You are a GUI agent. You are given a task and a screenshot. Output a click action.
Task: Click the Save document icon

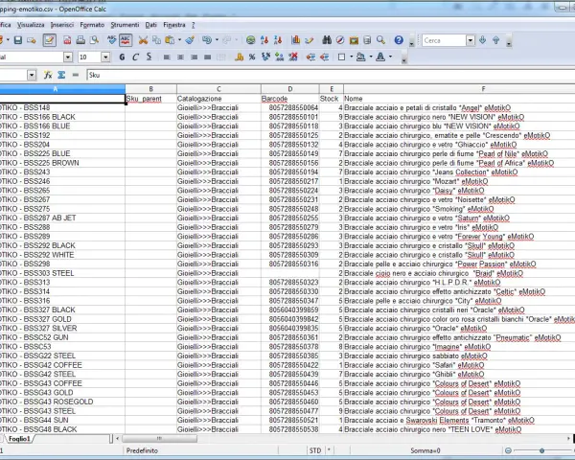coord(17,40)
